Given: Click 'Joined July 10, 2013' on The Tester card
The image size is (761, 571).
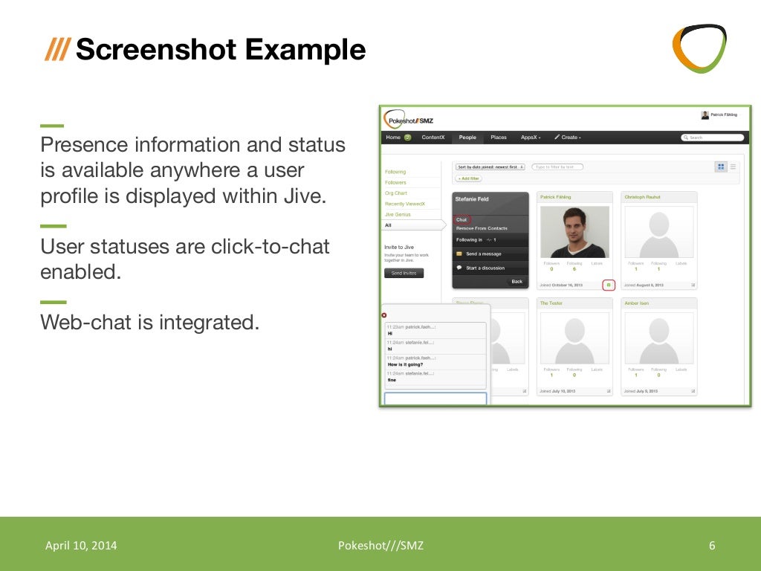Looking at the screenshot, I should click(x=557, y=391).
